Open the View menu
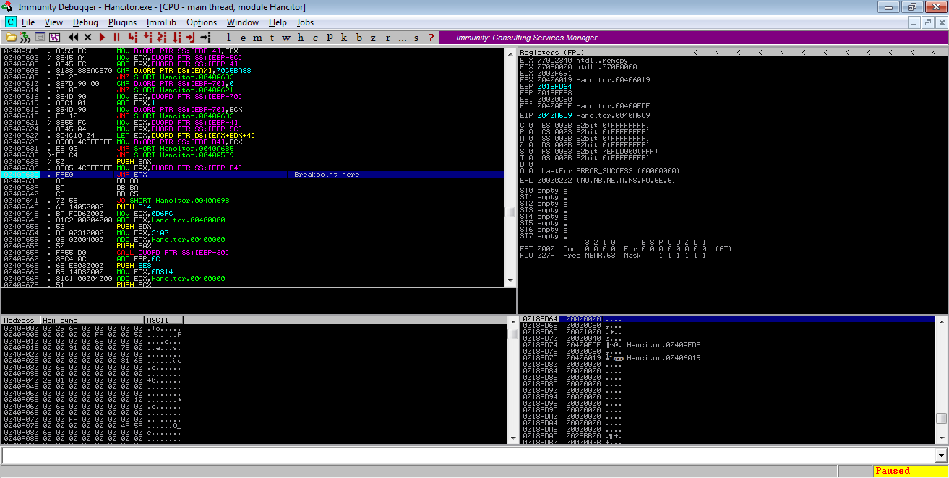Viewport: 949px width, 478px height. (x=53, y=22)
